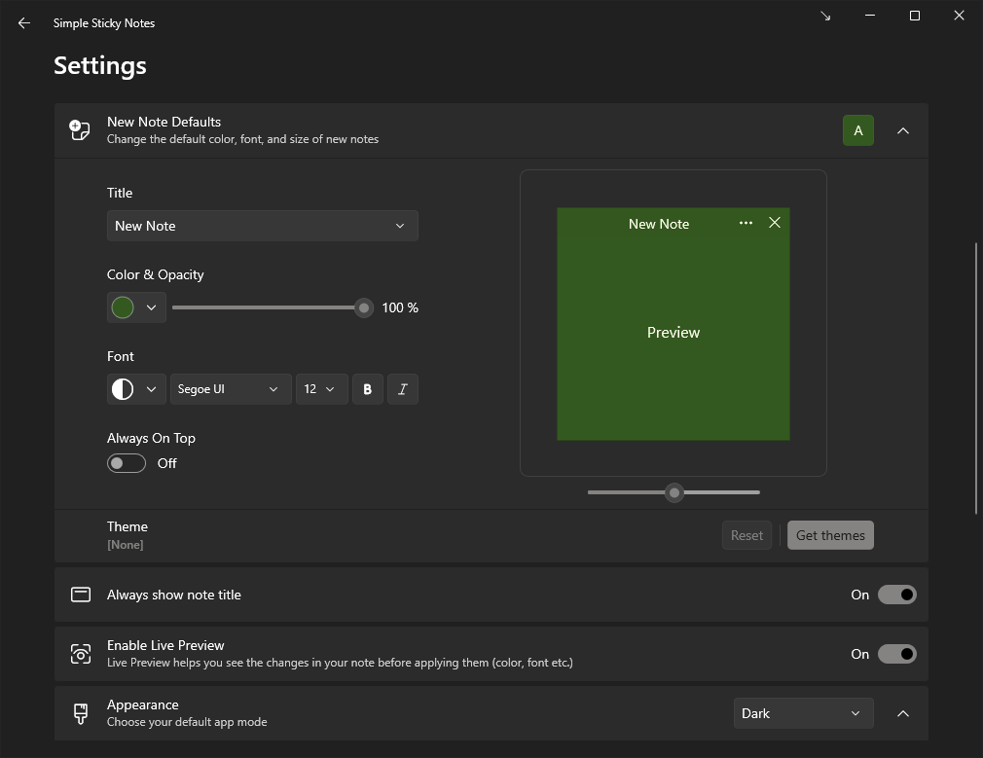Turn on the Always On Top switch

click(x=126, y=463)
